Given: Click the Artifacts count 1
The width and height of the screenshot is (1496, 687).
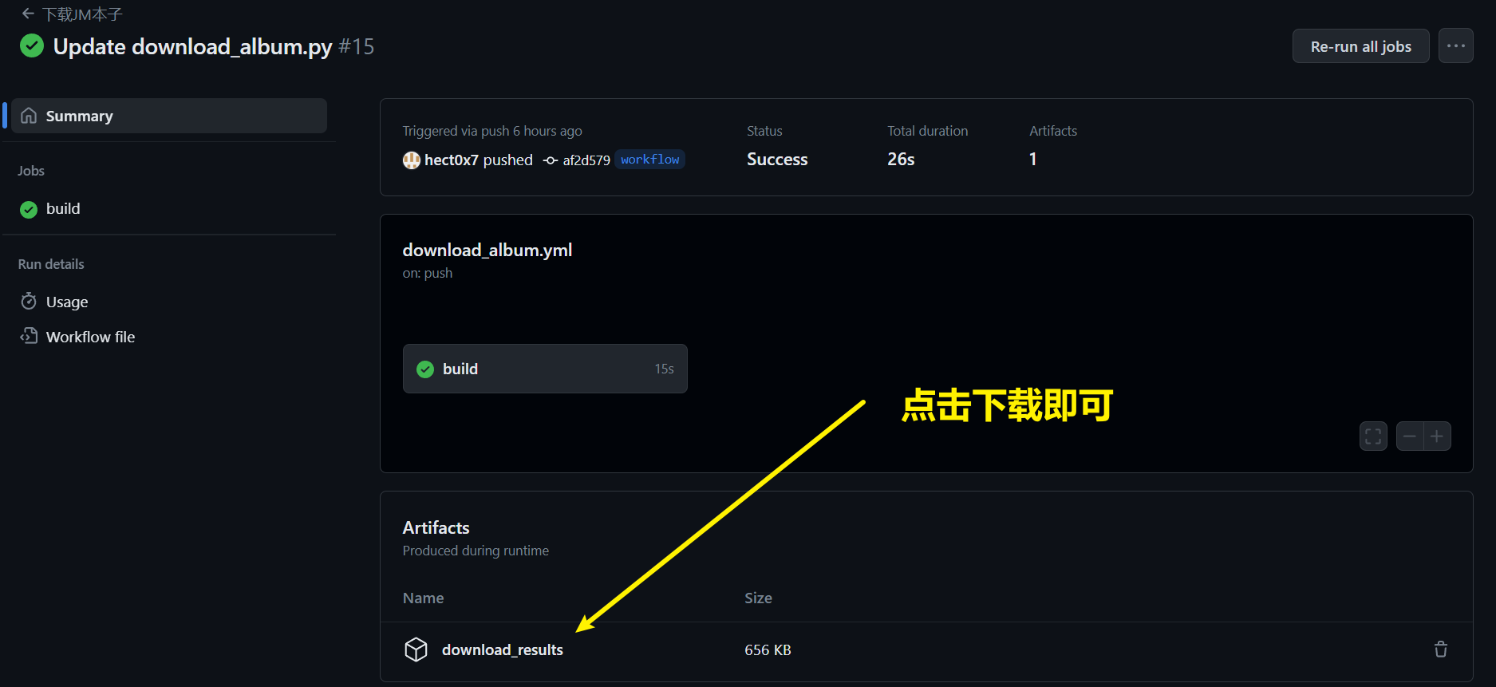Looking at the screenshot, I should click(x=1032, y=160).
